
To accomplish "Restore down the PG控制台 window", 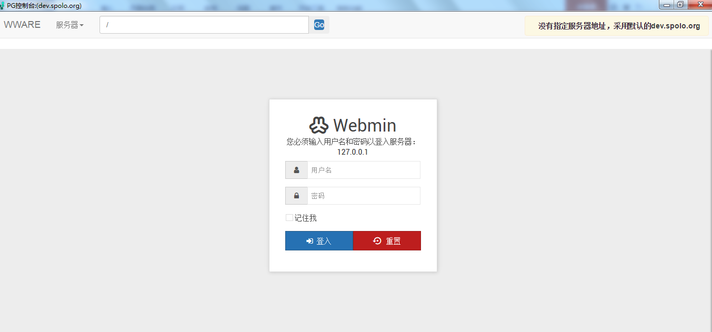I will [680, 5].
